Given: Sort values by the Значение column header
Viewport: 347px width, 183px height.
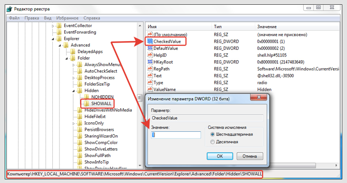Looking at the screenshot, I should 297,27.
